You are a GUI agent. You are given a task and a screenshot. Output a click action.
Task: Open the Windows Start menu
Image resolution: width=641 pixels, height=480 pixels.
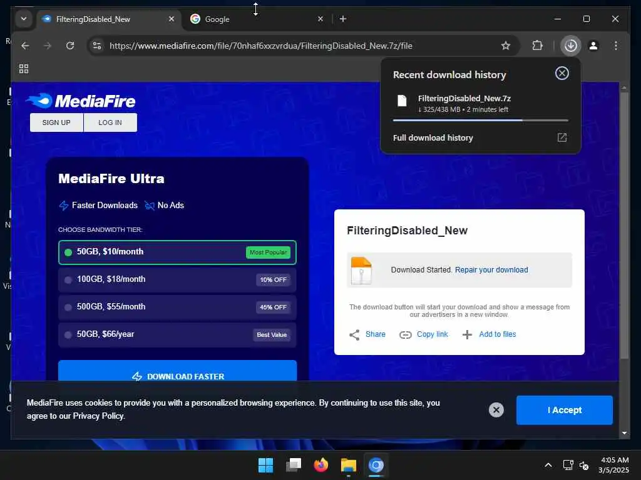click(265, 465)
